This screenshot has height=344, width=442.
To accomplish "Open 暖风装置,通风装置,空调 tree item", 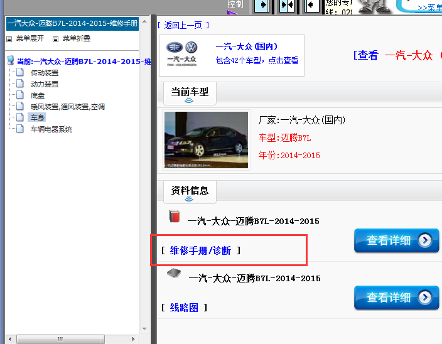I will (68, 107).
